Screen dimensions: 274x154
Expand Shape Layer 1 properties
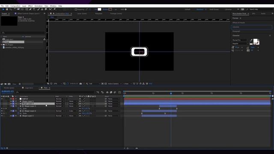(x=11, y=116)
